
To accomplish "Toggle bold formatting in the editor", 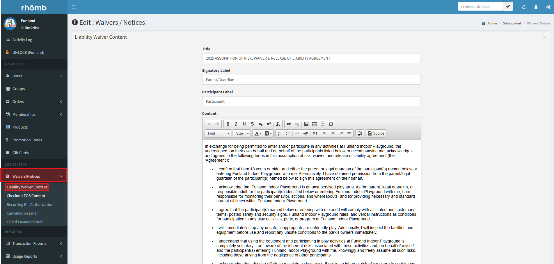I will tap(228, 124).
